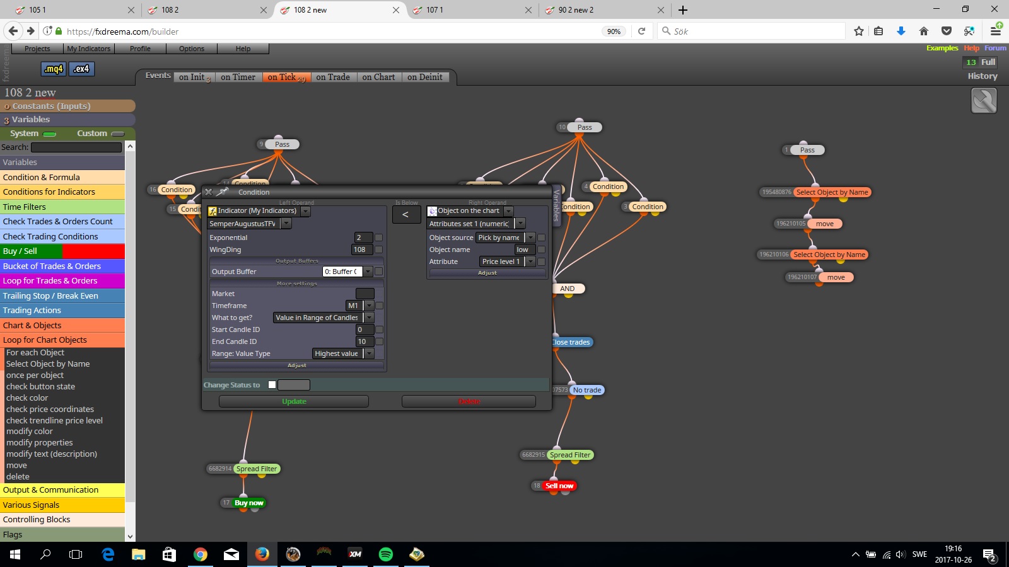Open the Output Buffer dropdown

point(368,272)
